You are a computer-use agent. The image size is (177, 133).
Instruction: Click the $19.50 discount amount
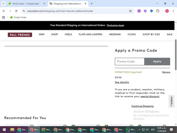pyautogui.click(x=118, y=78)
